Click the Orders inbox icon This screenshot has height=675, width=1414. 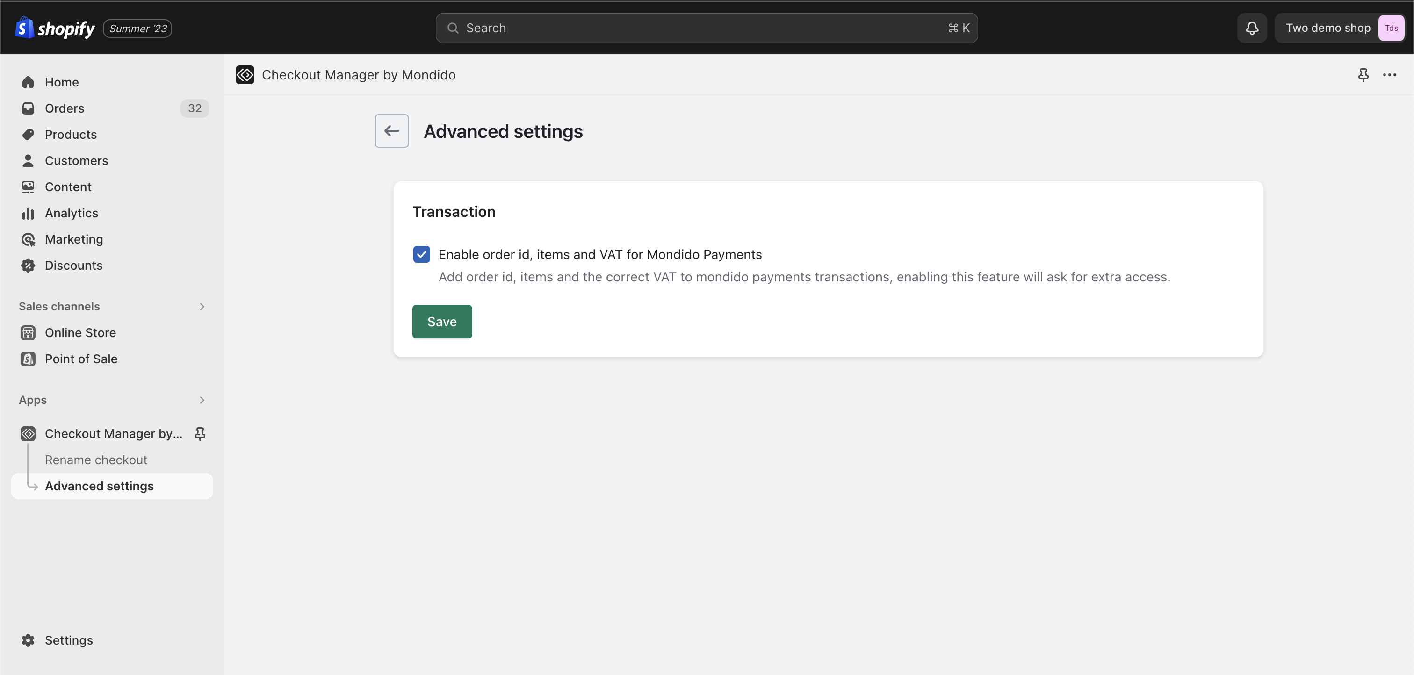(x=28, y=108)
